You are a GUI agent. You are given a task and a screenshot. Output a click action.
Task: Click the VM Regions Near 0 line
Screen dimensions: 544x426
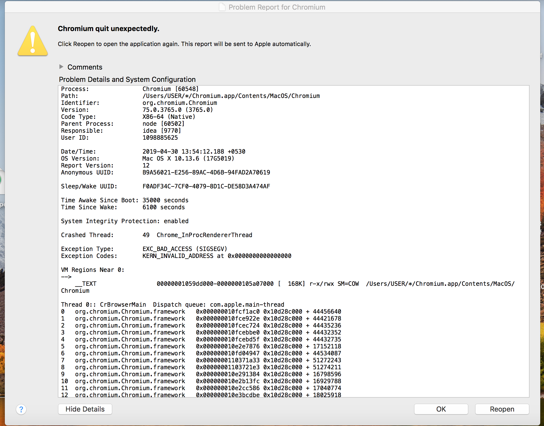93,269
